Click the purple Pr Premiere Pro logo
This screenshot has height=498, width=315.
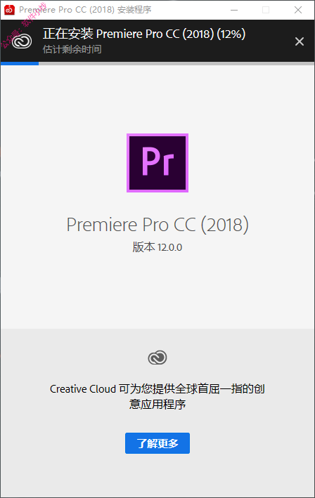click(x=157, y=163)
